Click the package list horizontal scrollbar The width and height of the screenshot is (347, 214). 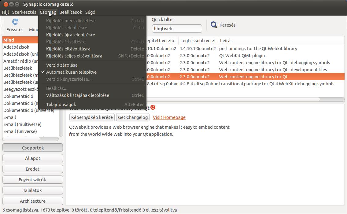(232, 99)
